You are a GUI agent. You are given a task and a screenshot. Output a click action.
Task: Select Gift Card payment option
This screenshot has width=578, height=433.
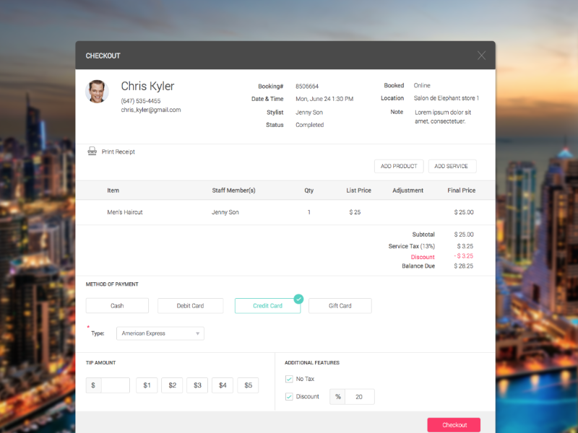click(x=340, y=305)
